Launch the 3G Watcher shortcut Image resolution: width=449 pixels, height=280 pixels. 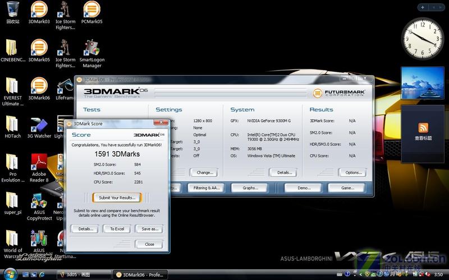(39, 127)
